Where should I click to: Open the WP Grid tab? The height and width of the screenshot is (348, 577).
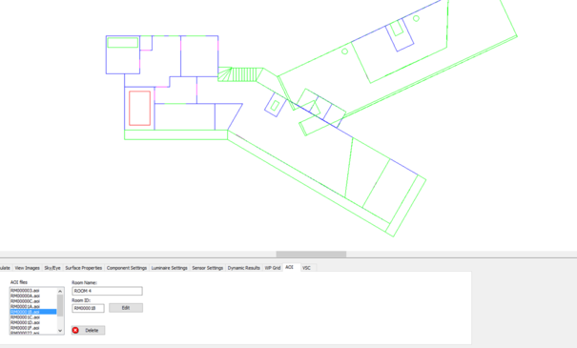pos(273,268)
